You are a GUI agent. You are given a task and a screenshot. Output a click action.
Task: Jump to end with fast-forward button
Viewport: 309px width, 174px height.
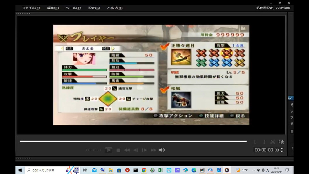click(153, 150)
